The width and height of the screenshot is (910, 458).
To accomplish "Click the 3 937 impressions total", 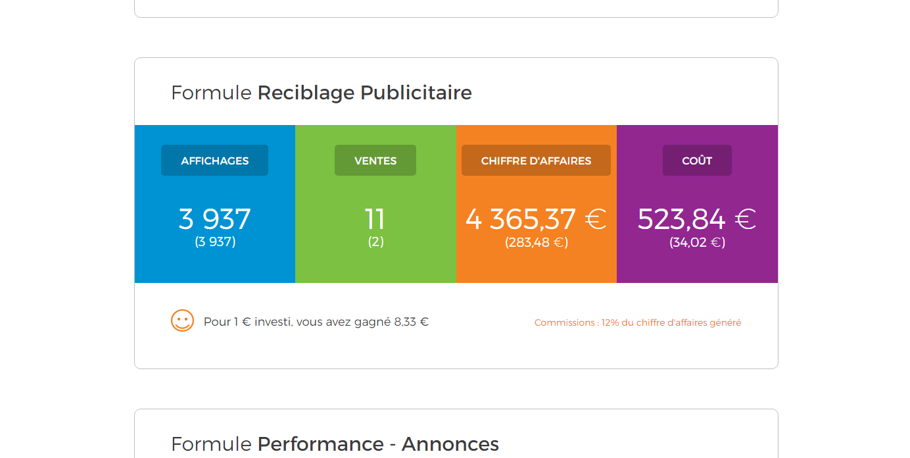I will coord(214,219).
